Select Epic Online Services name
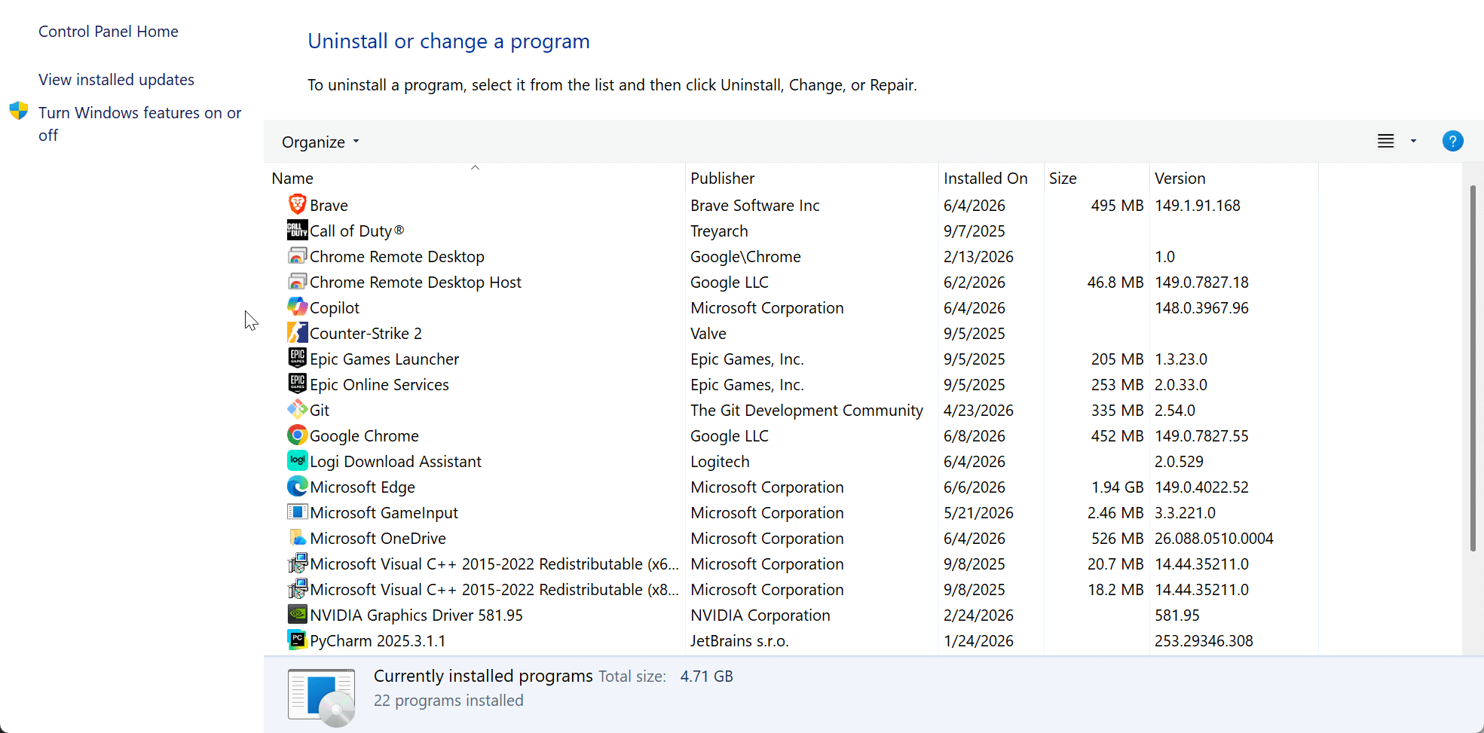 click(x=379, y=385)
